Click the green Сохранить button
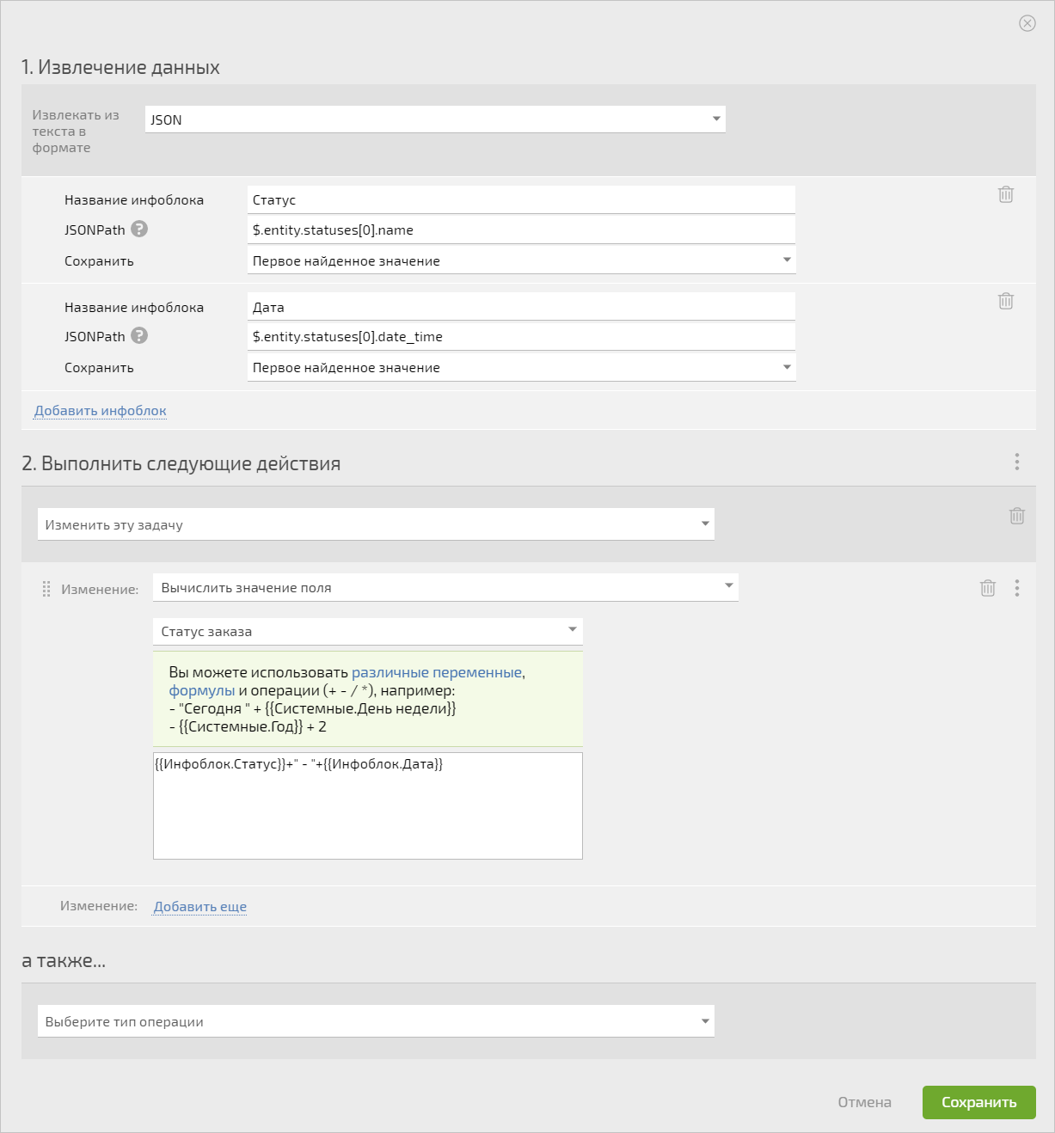1055x1133 pixels. click(x=979, y=1102)
